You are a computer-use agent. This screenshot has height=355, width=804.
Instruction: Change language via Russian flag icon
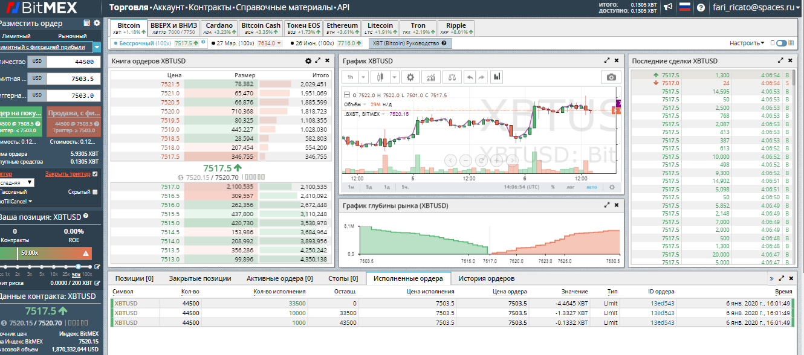coord(685,8)
